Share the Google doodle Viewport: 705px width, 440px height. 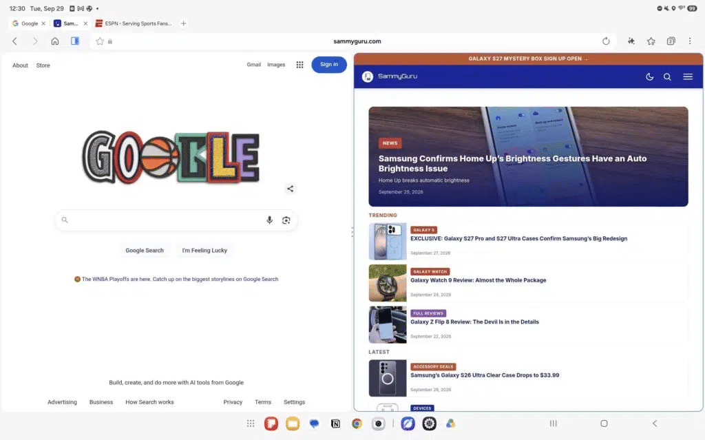290,189
